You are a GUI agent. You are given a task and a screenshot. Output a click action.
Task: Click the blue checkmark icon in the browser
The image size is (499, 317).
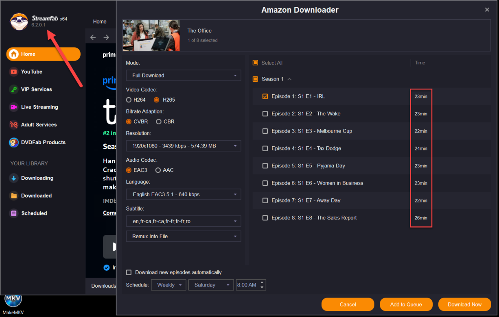(x=107, y=267)
